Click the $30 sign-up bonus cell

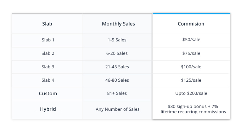(x=193, y=109)
